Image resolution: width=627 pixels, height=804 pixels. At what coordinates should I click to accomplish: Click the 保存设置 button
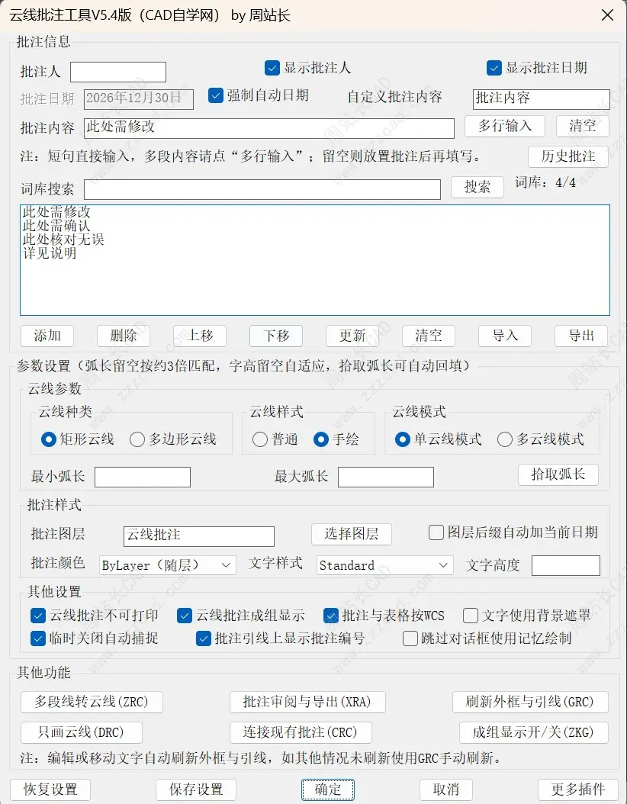196,790
